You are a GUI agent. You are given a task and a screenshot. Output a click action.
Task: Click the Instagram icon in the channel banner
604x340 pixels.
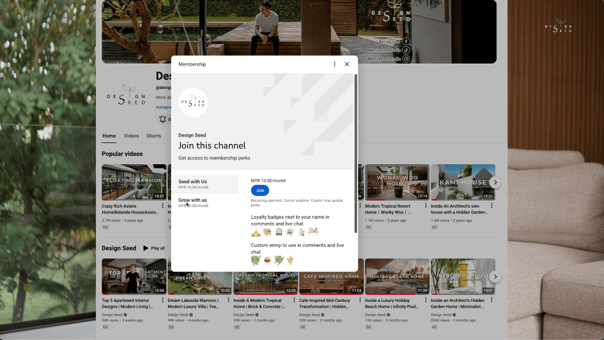[x=406, y=59]
